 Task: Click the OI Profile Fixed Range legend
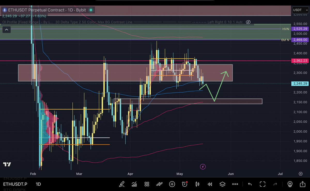coord(27,22)
